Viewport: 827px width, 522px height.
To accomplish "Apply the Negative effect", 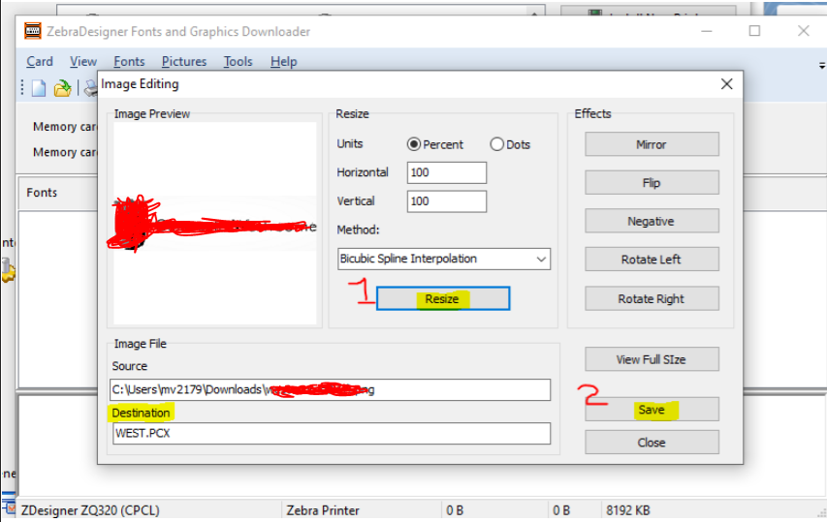I will tap(652, 221).
